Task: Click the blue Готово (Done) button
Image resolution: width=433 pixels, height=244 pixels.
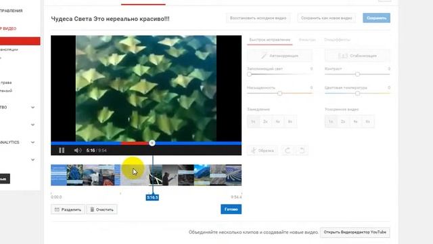Action: pyautogui.click(x=231, y=209)
